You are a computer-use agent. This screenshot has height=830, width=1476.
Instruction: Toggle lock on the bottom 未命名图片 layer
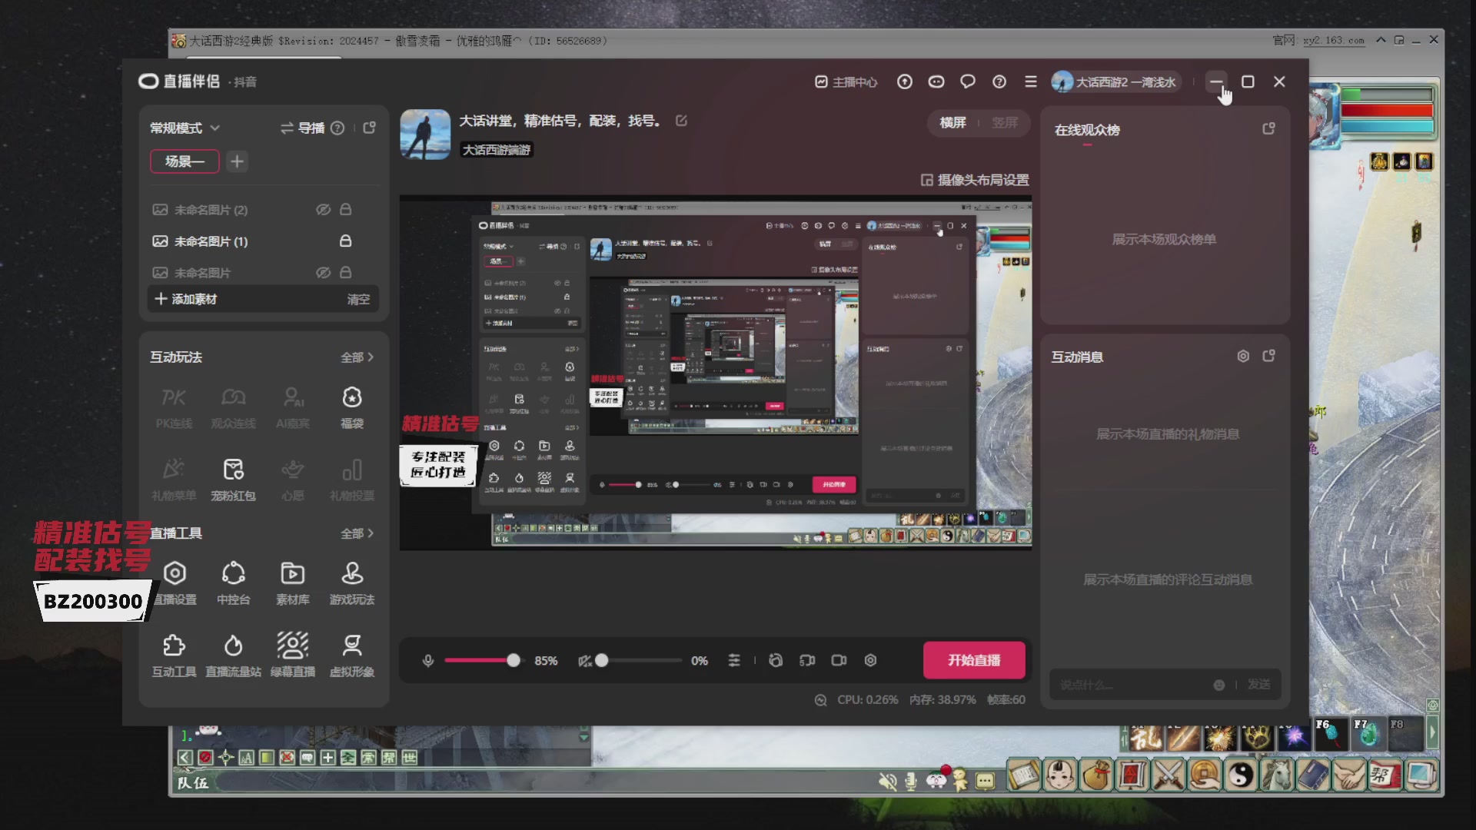coord(346,273)
